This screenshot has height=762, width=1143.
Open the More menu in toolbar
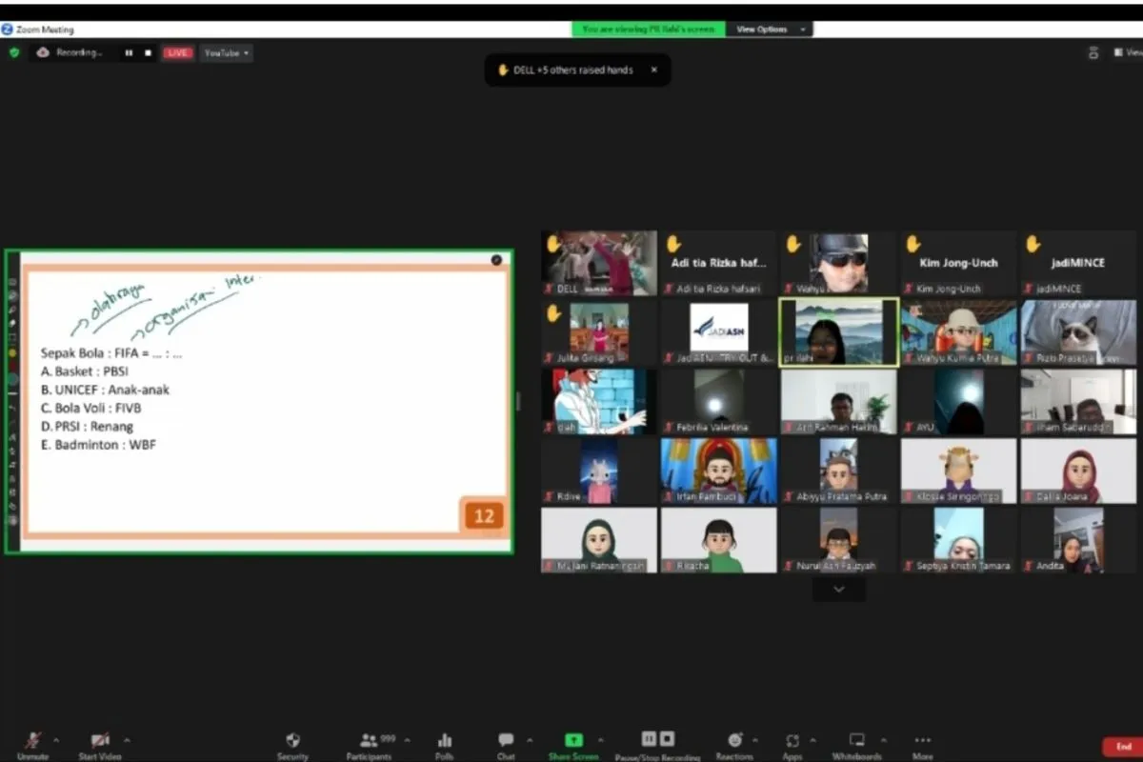click(922, 741)
